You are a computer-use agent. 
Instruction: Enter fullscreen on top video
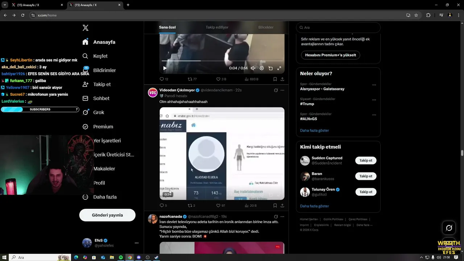click(279, 68)
